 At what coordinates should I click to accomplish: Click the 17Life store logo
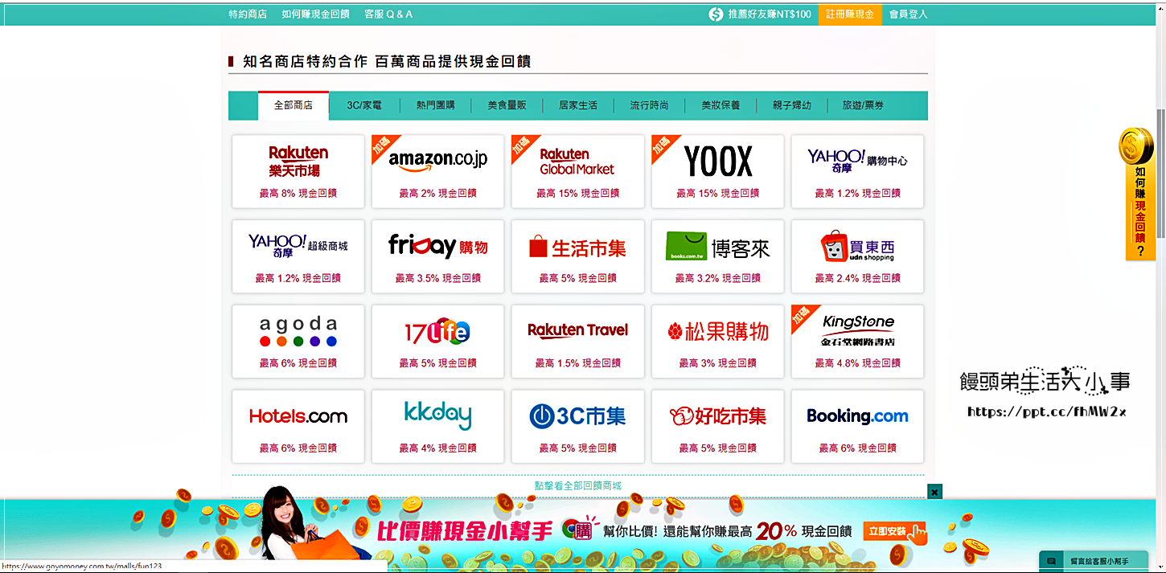pyautogui.click(x=437, y=331)
